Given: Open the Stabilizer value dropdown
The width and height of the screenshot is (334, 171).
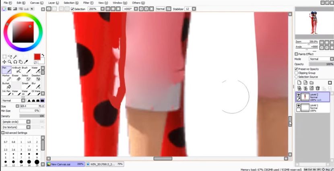Looking at the screenshot, I should pyautogui.click(x=194, y=9).
